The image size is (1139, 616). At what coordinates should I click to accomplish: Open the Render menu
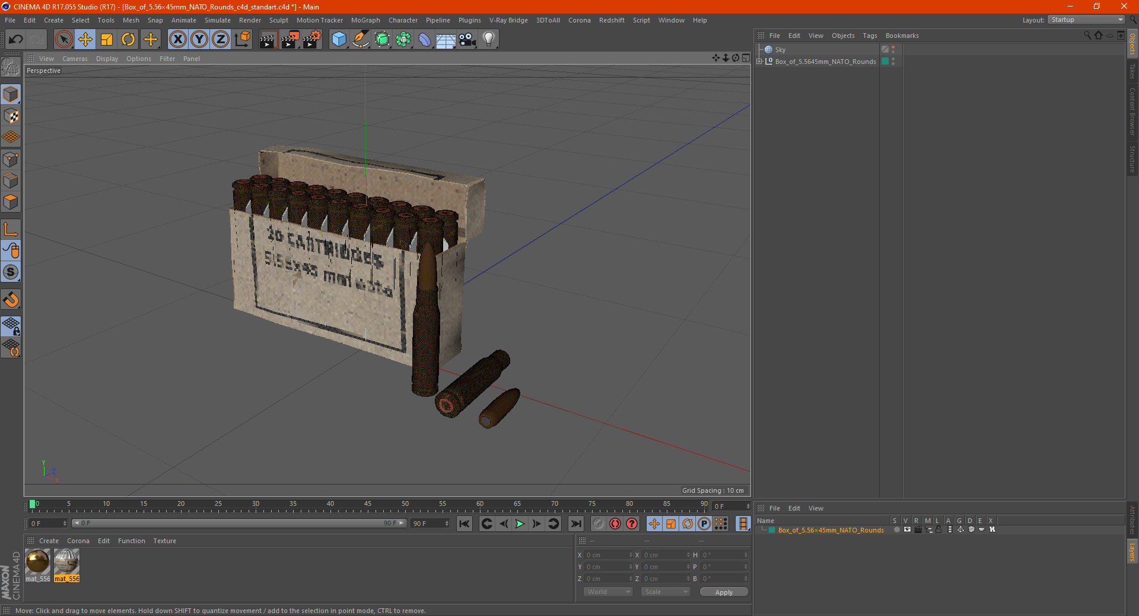click(250, 20)
